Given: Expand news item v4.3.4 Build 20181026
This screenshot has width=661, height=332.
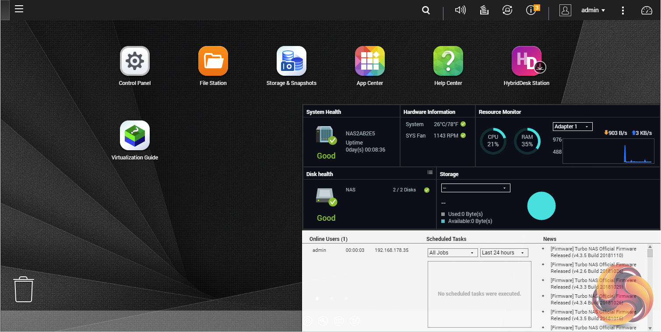Looking at the screenshot, I should pyautogui.click(x=543, y=296).
